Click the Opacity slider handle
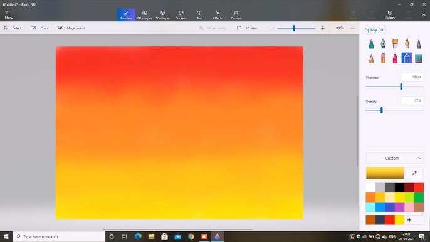430x242 pixels. click(x=382, y=110)
